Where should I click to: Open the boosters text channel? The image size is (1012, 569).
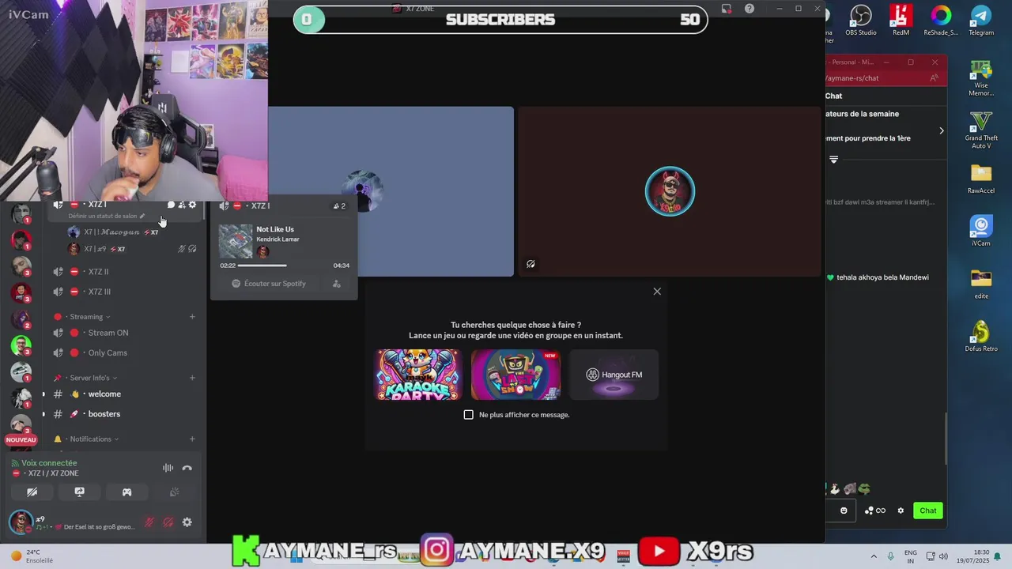coord(123,414)
